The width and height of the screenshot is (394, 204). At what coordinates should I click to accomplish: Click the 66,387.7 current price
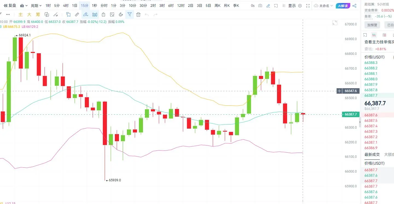pos(375,103)
